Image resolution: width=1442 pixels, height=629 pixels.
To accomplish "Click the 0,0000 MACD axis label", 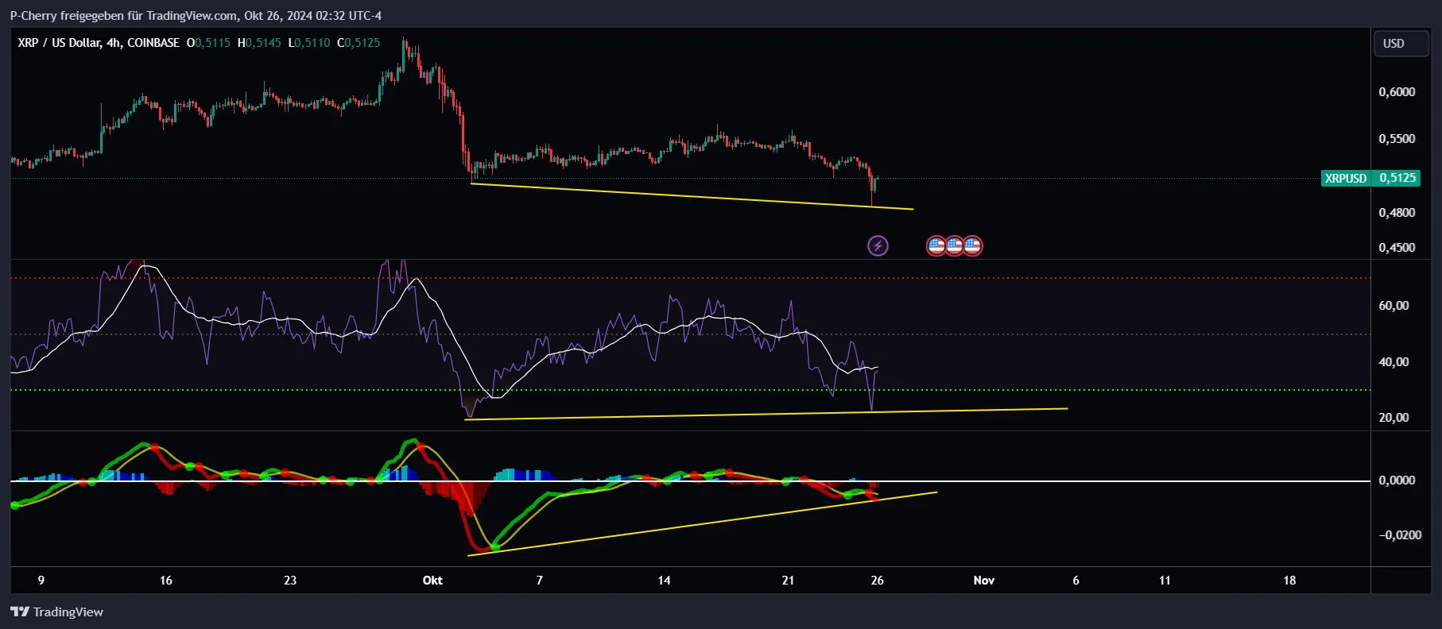I will click(1397, 480).
